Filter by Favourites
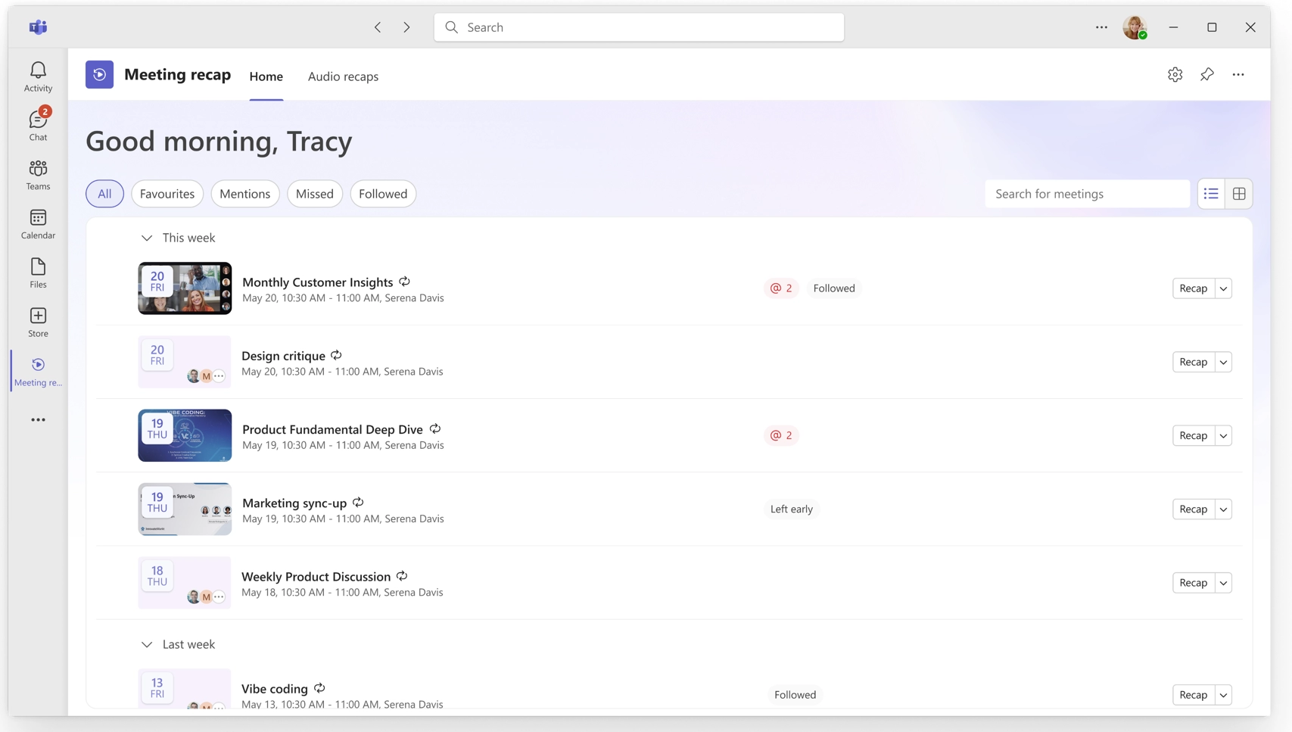Image resolution: width=1292 pixels, height=732 pixels. click(167, 194)
